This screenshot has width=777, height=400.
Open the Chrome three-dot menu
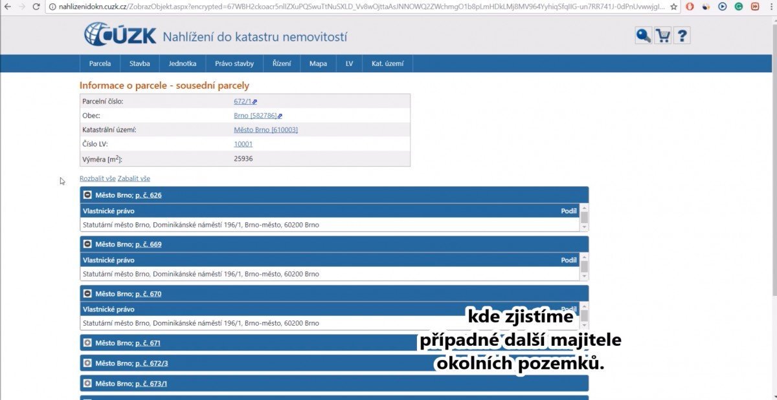coord(771,6)
